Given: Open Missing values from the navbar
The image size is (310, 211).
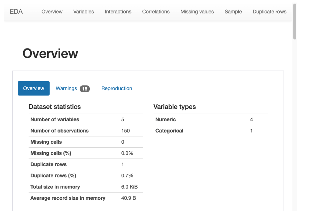Looking at the screenshot, I should tap(197, 12).
